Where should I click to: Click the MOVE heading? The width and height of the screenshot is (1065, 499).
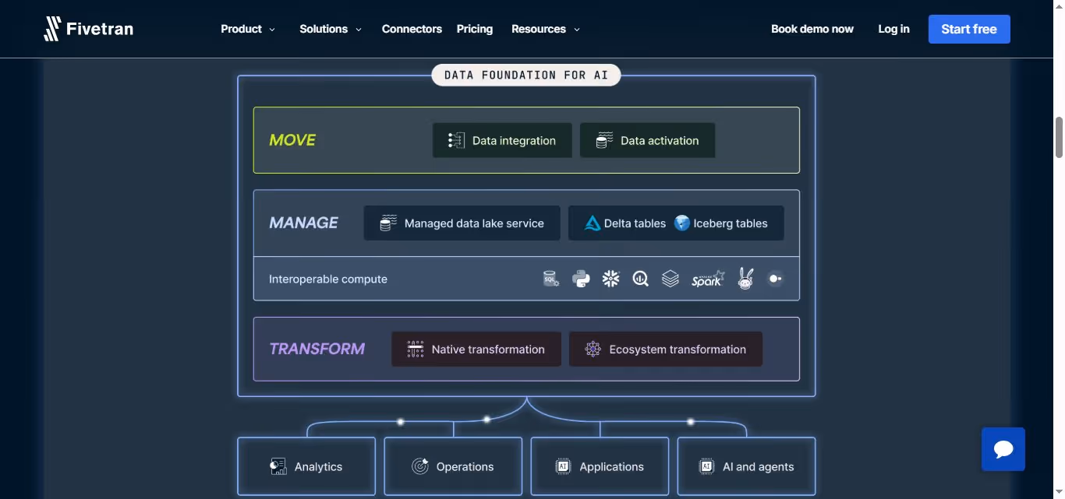pos(292,140)
